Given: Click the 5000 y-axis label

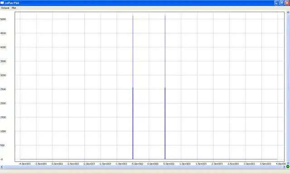Looking at the screenshot, I should click(x=3, y=19).
